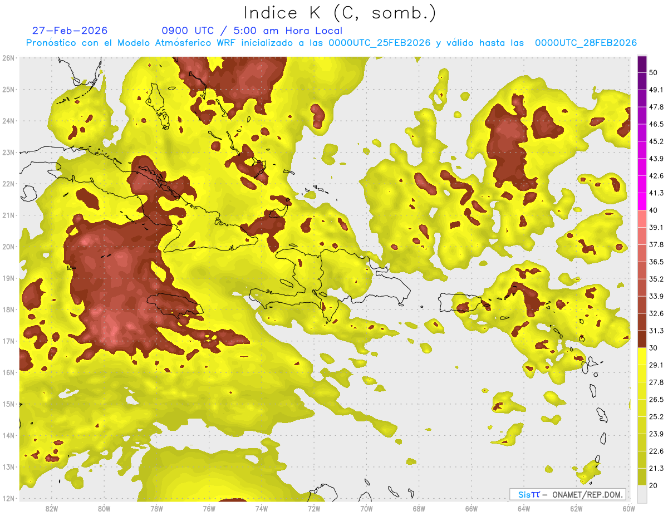Click the longitude axis label '62W'
The width and height of the screenshot is (668, 516).
tap(577, 508)
